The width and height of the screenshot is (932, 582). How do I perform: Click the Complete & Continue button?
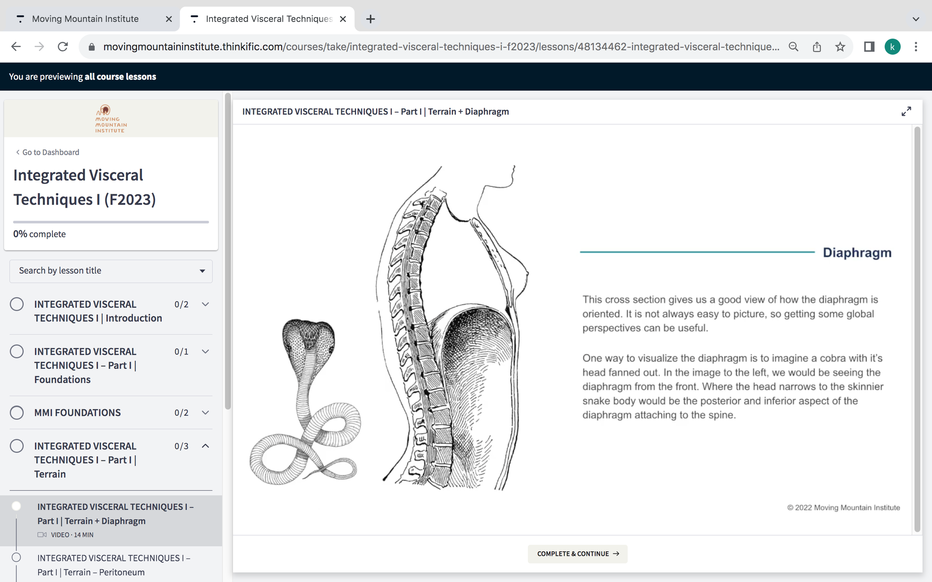tap(577, 554)
